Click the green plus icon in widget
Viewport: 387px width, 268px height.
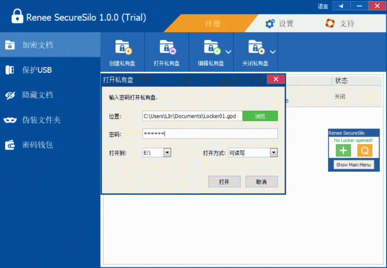click(x=343, y=150)
